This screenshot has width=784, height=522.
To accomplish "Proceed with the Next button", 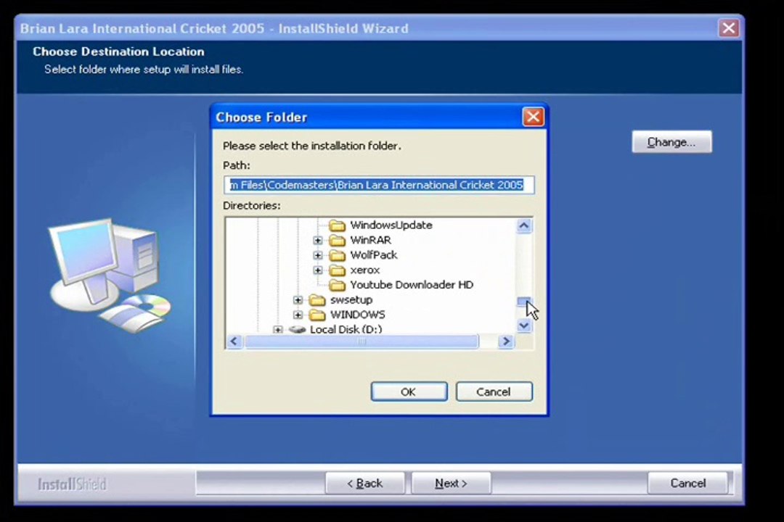I will coord(451,484).
